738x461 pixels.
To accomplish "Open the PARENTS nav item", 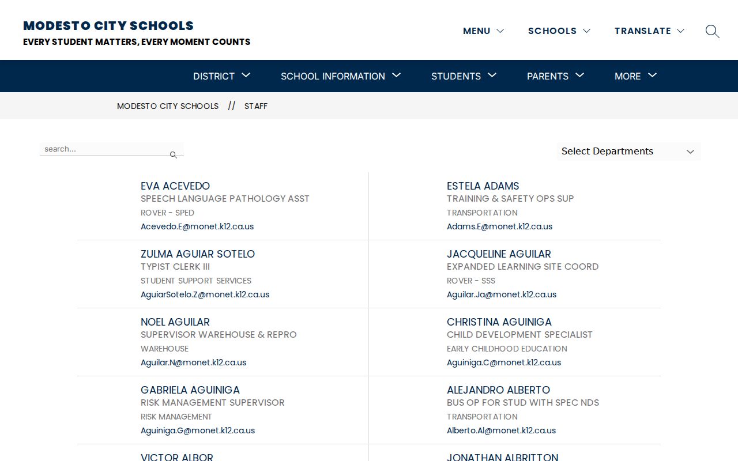I will click(548, 76).
